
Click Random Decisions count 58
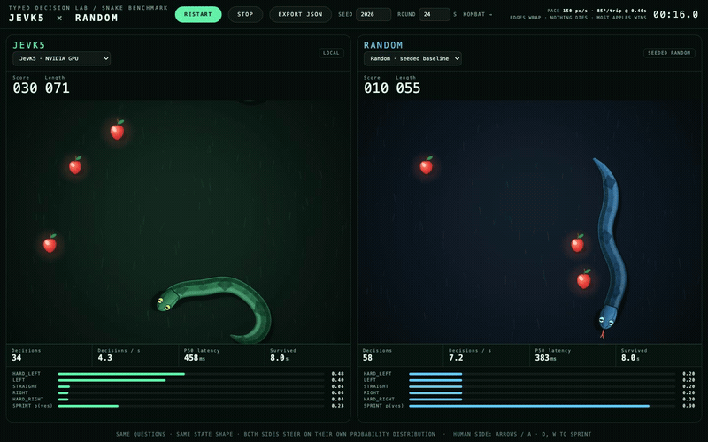click(x=367, y=358)
